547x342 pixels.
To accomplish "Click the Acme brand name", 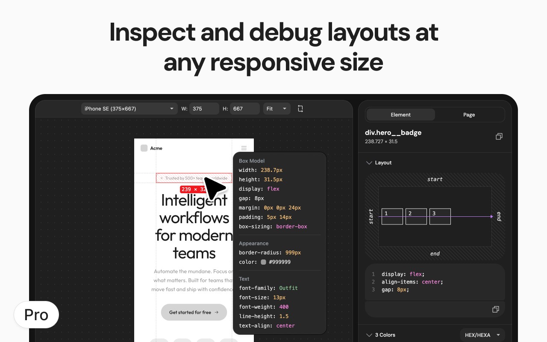I will [x=156, y=148].
